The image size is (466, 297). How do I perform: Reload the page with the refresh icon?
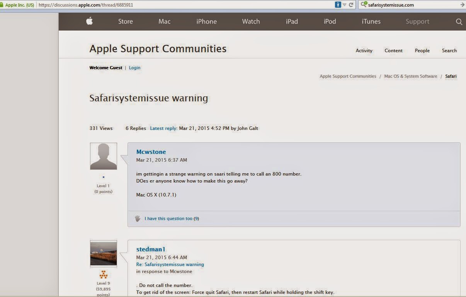[x=351, y=5]
